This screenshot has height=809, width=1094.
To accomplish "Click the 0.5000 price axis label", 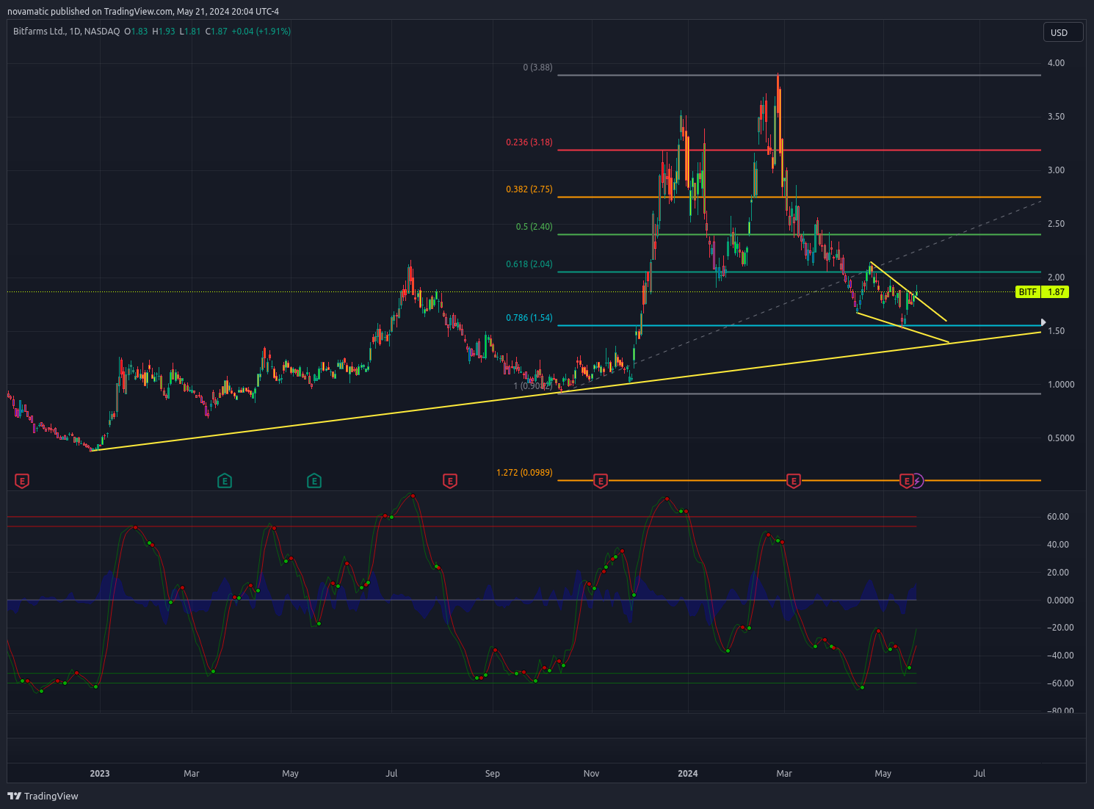I will tap(1061, 438).
